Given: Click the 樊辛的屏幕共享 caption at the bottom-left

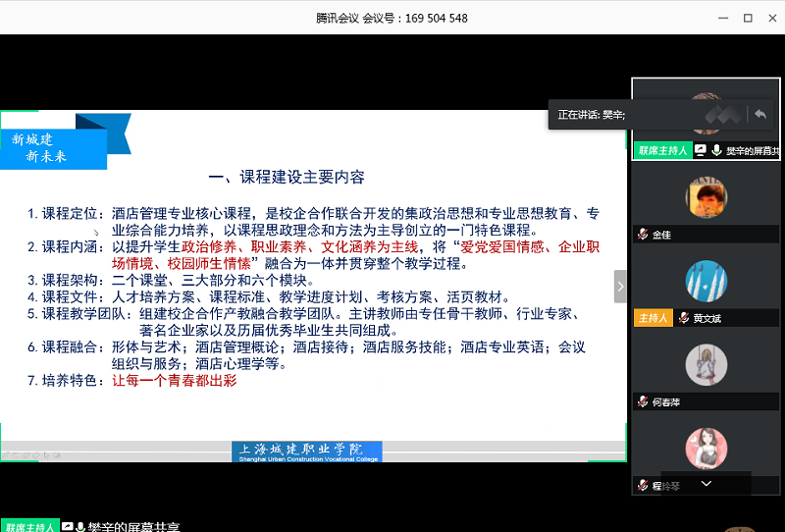Looking at the screenshot, I should tap(133, 526).
